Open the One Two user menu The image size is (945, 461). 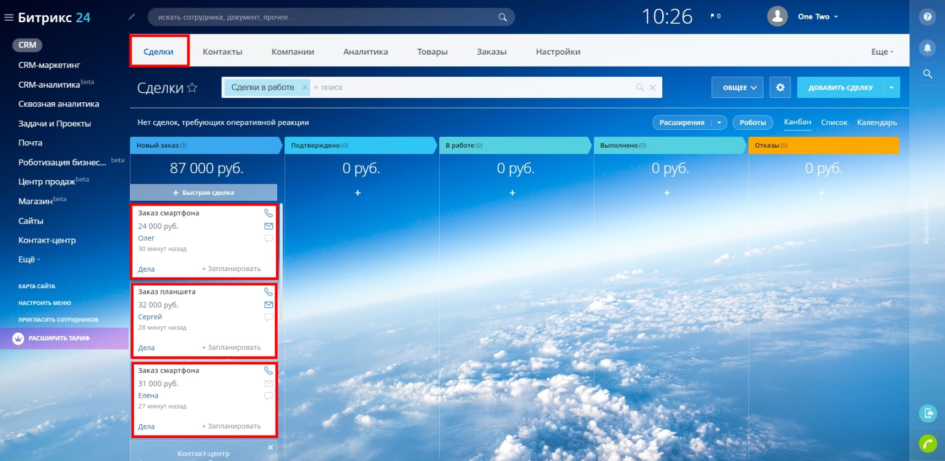coord(818,16)
